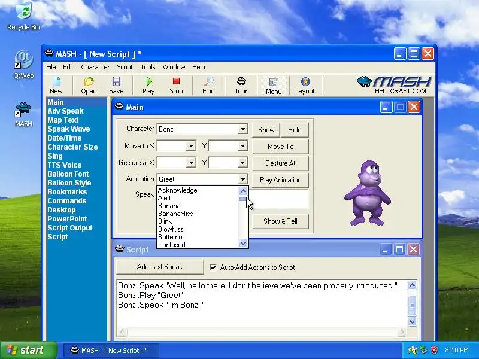Expand the Gesture at X dropdown
Screen dimensions: 479x359
(x=191, y=163)
